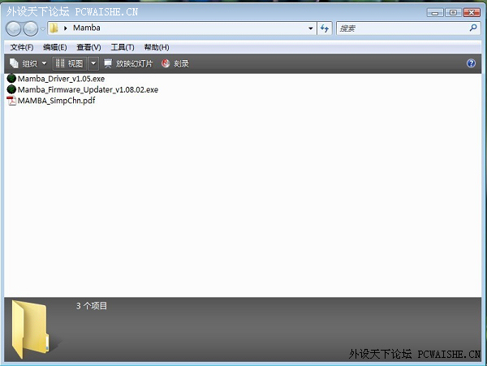Open the 工具(T) menu
Screen dimensions: 487x366
pos(122,47)
